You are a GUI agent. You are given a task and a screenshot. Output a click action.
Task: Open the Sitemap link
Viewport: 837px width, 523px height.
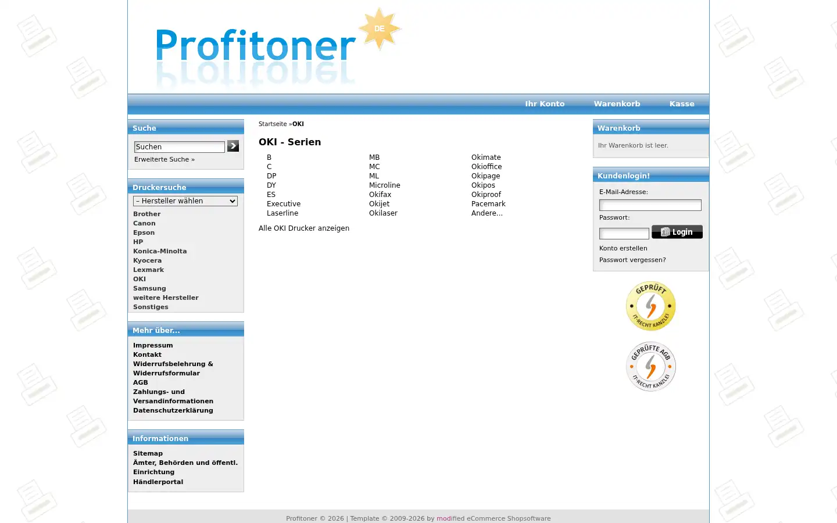tap(148, 453)
